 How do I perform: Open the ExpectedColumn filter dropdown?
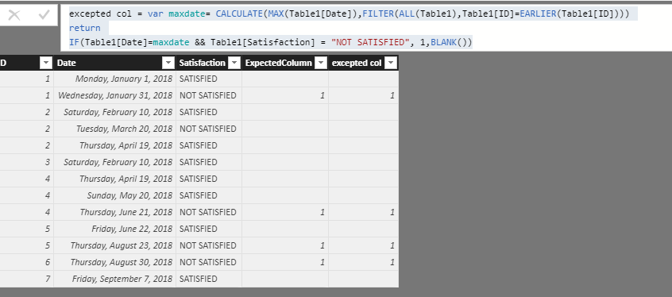point(321,63)
